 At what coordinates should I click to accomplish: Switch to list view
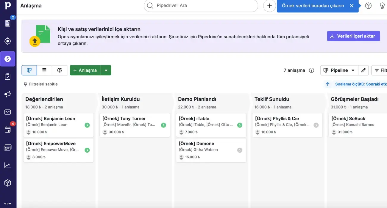coord(44,70)
